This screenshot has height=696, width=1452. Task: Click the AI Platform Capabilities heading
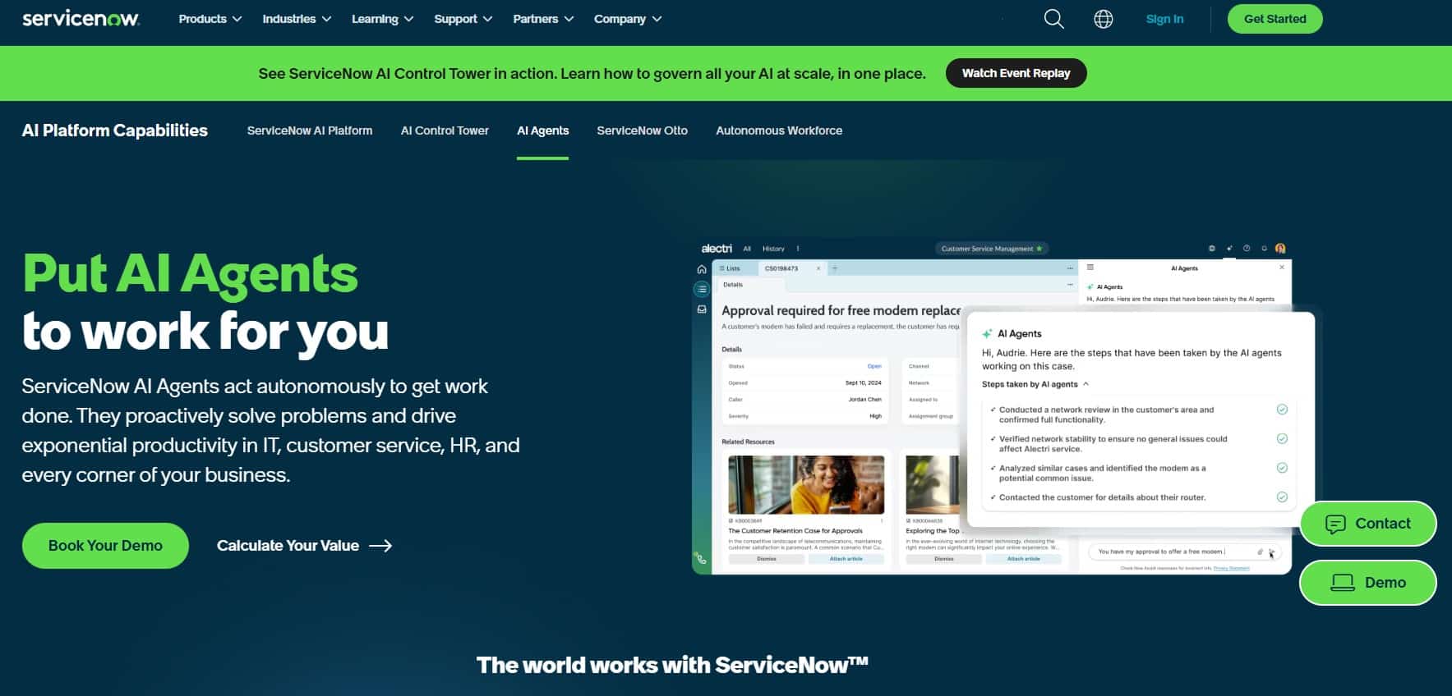click(x=115, y=130)
